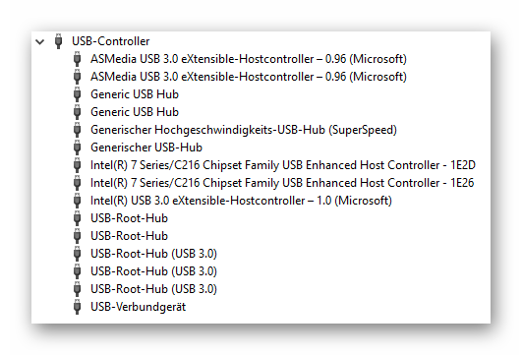Select Intel(R) USB 3.0 eXtensible-Hostcontroller 1.0 entry

coord(242,201)
